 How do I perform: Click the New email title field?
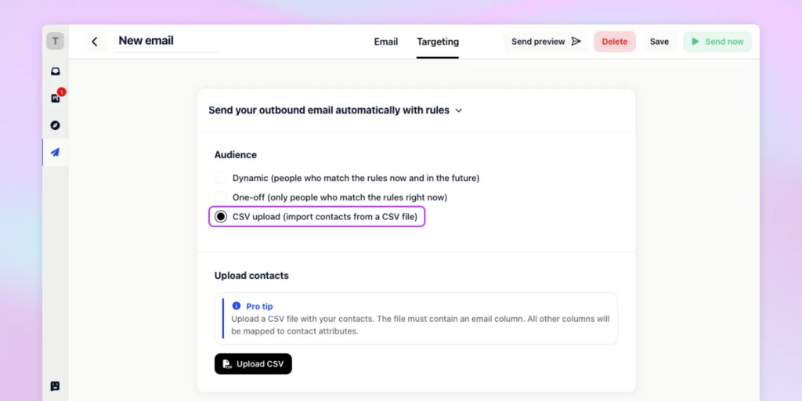[x=164, y=41]
